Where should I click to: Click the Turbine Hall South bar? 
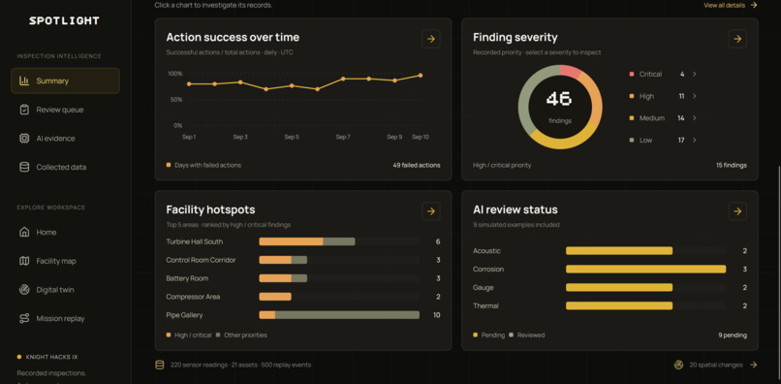[307, 241]
